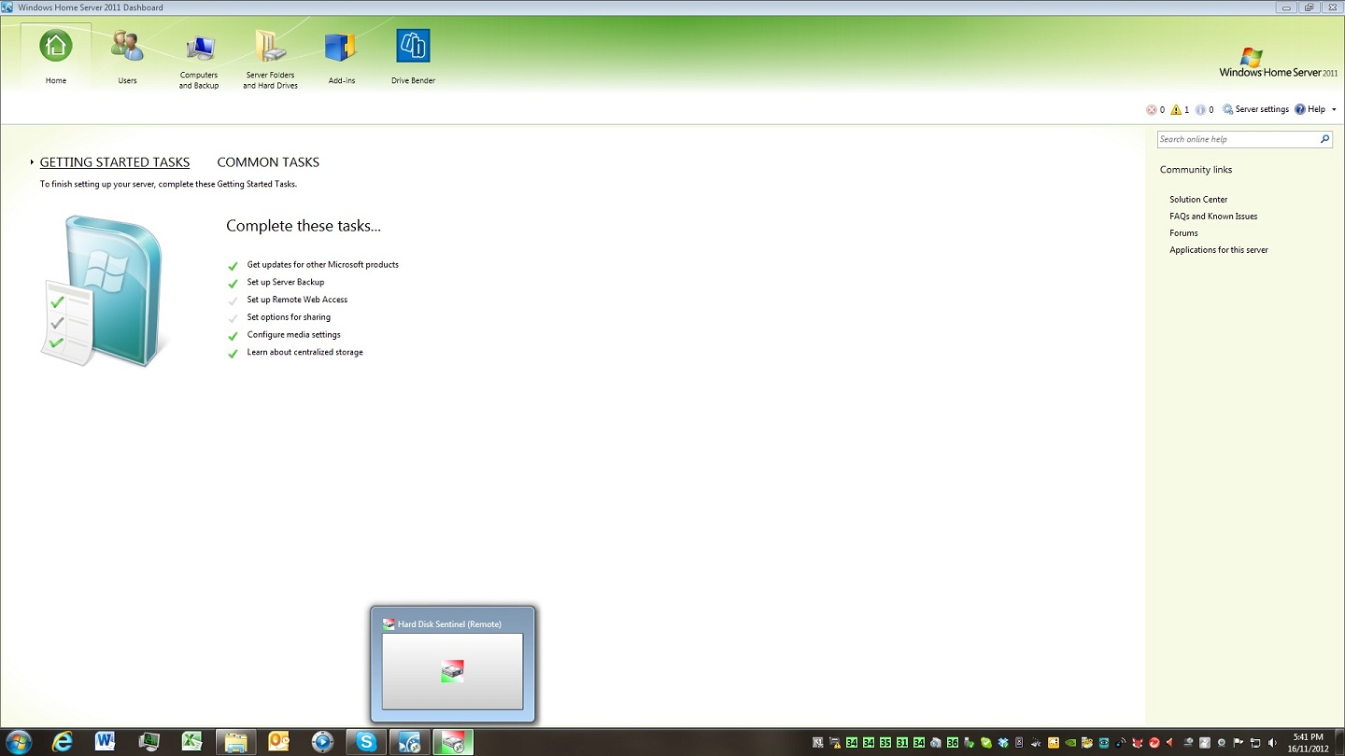The width and height of the screenshot is (1345, 756).
Task: Open Server settings
Action: pos(1255,109)
